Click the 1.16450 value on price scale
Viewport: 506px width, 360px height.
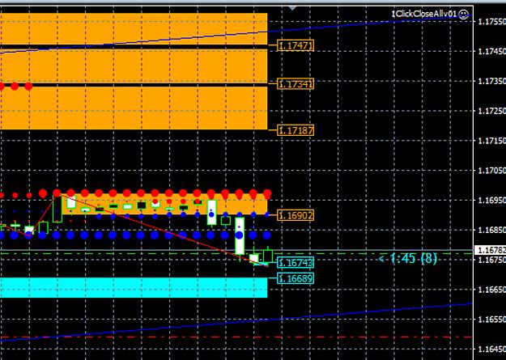tap(491, 349)
